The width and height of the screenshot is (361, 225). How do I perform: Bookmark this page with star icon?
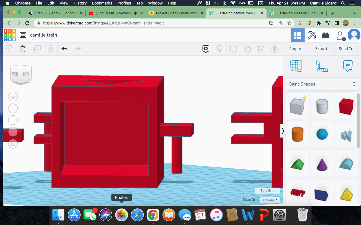pyautogui.click(x=289, y=23)
